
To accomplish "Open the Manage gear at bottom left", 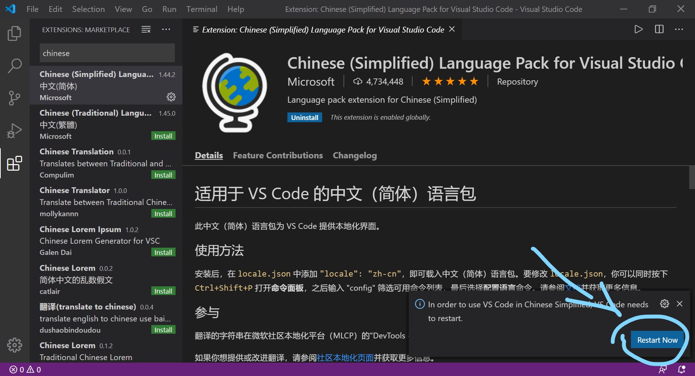I will pos(14,345).
